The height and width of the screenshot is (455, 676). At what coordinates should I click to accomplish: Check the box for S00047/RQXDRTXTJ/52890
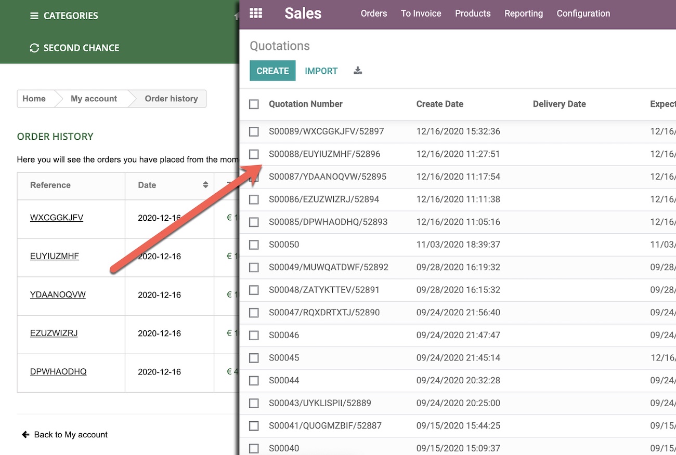(x=254, y=313)
